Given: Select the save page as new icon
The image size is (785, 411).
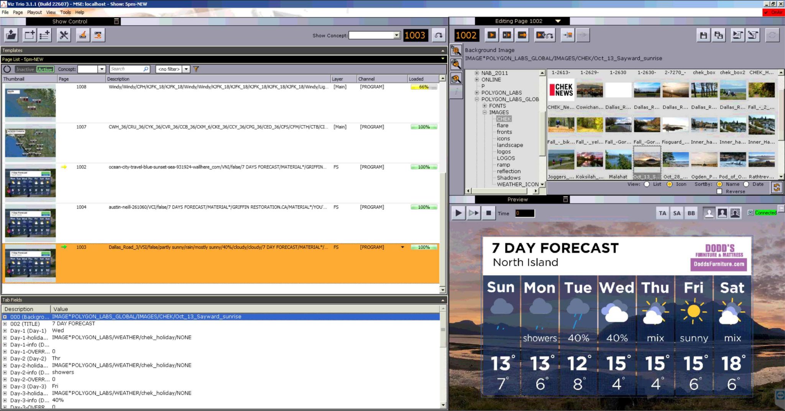Looking at the screenshot, I should tap(719, 35).
